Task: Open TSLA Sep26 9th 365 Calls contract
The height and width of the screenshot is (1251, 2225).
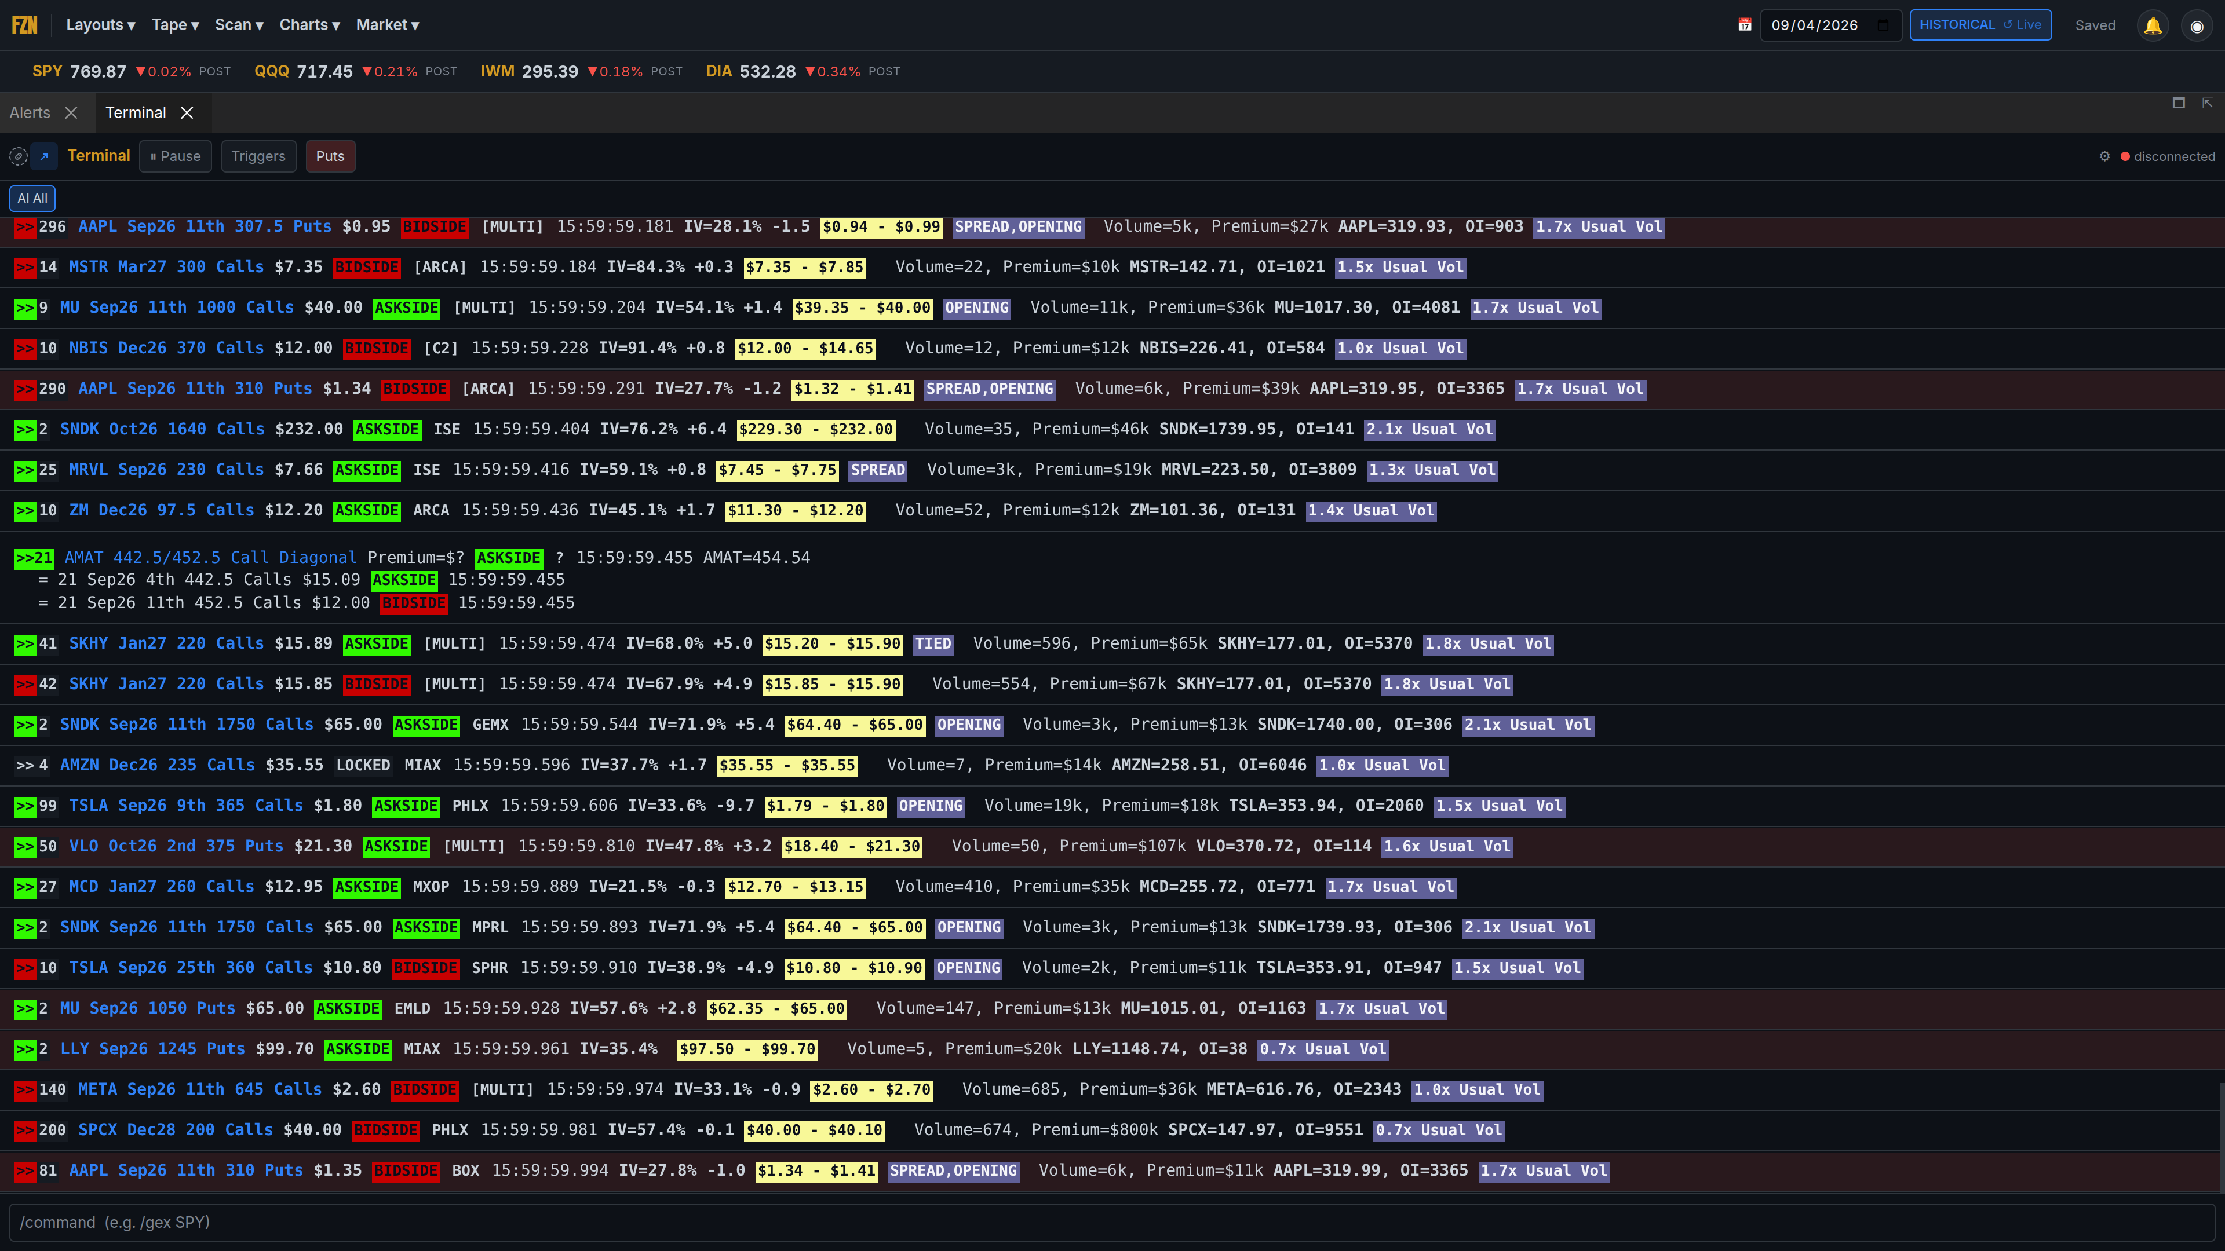Action: [x=185, y=806]
